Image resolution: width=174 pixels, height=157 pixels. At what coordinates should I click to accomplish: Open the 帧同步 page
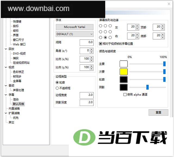point(17,76)
